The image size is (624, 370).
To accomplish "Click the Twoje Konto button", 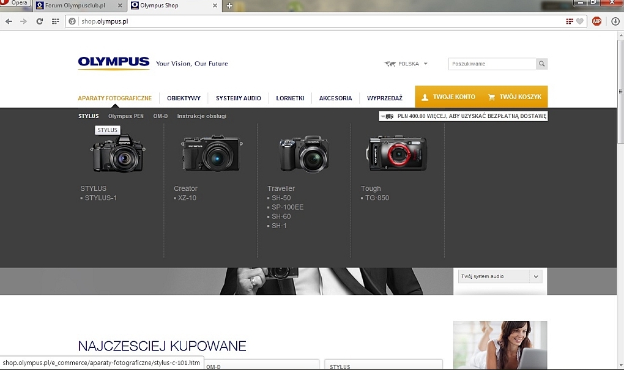I will pos(448,97).
